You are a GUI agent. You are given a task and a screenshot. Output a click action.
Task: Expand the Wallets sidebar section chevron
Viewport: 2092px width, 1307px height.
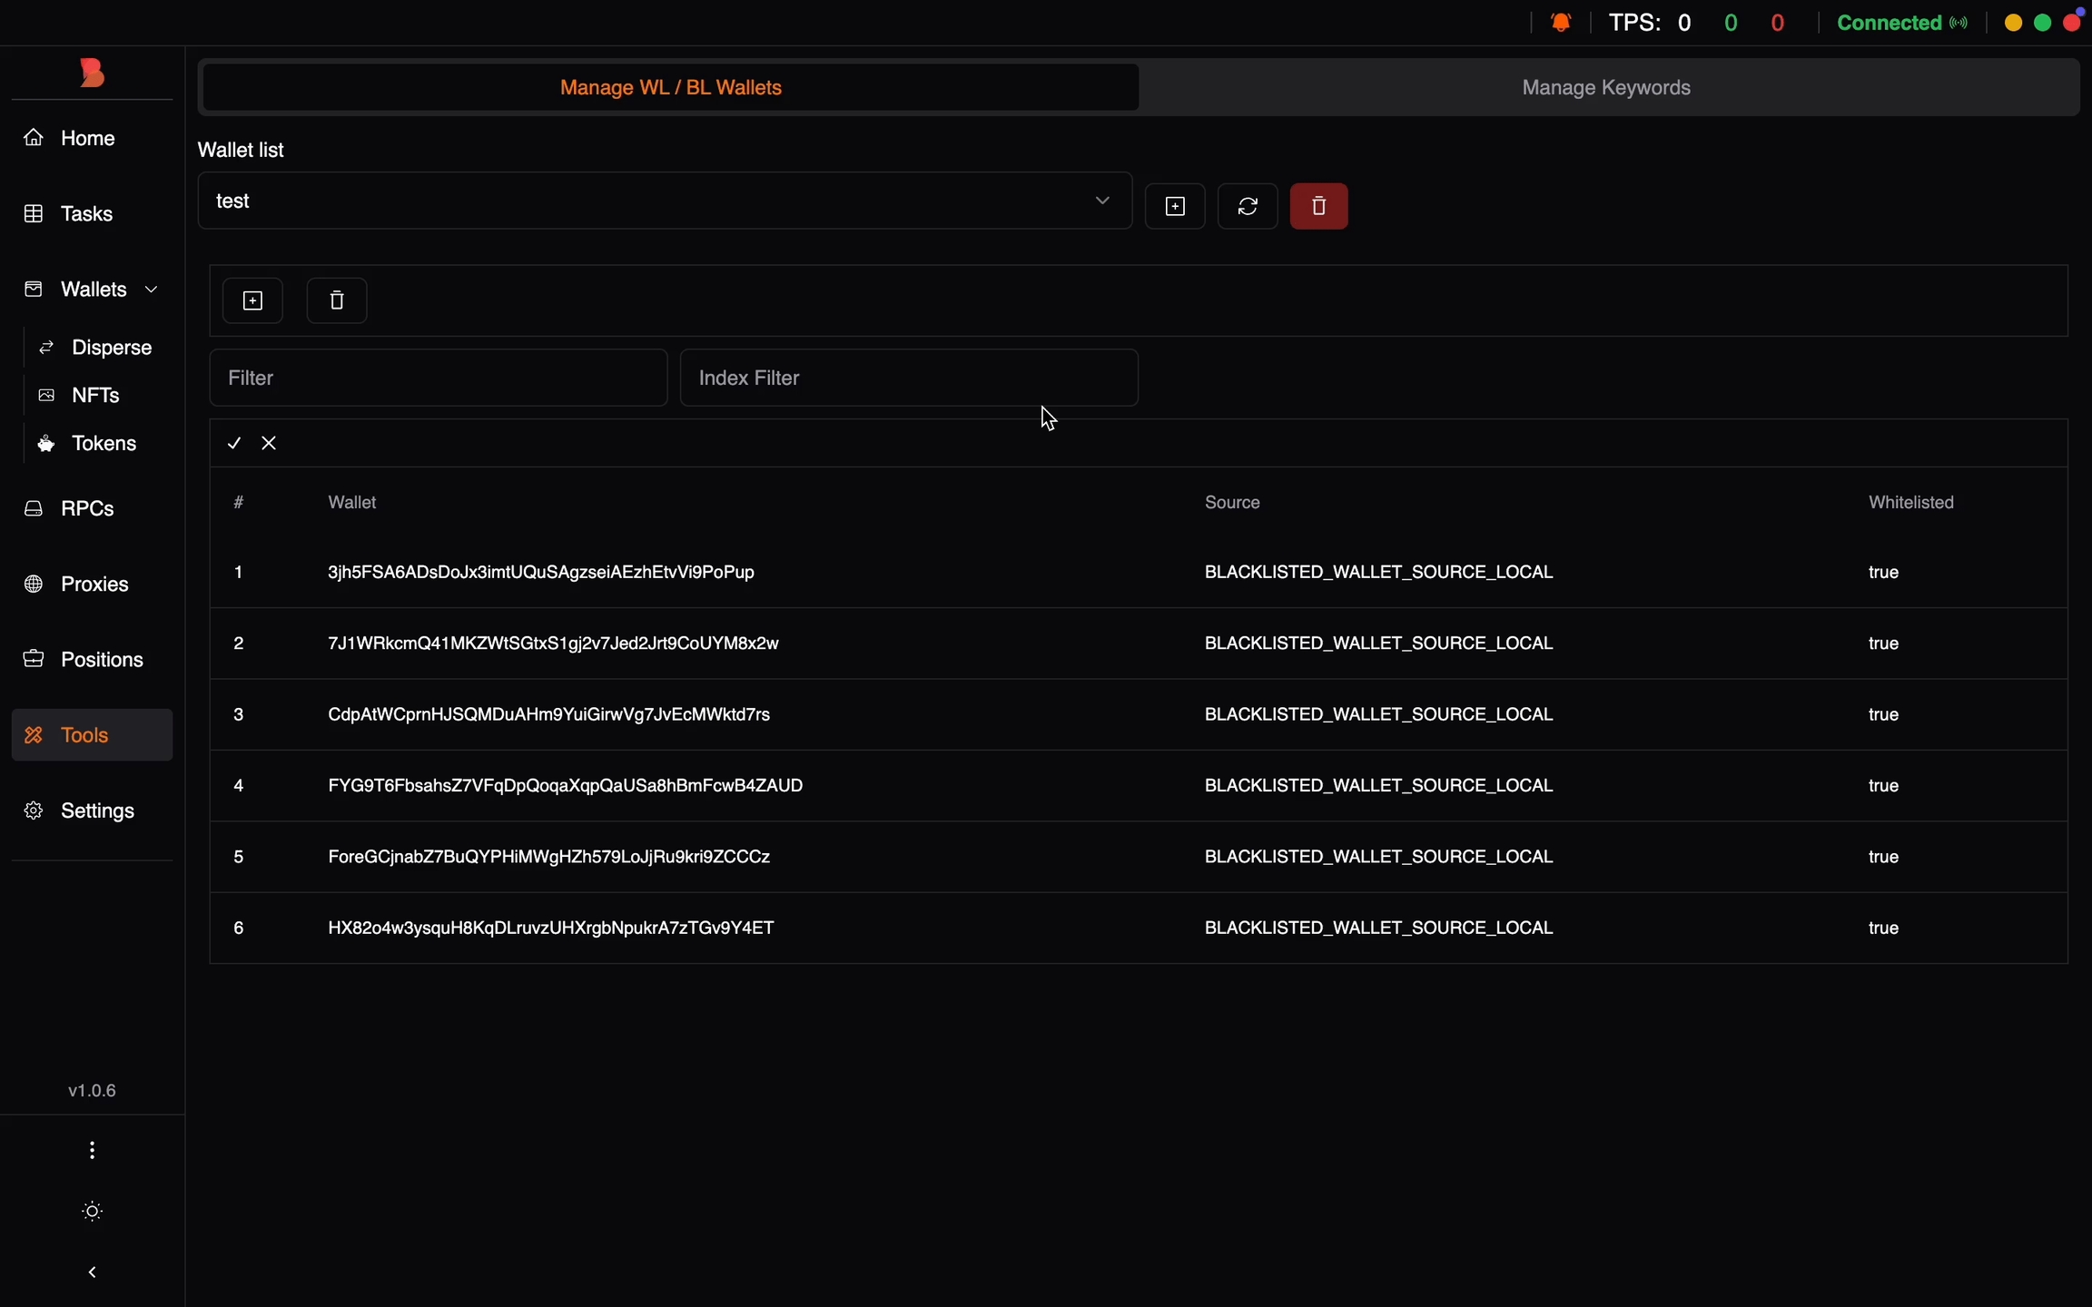click(x=152, y=290)
